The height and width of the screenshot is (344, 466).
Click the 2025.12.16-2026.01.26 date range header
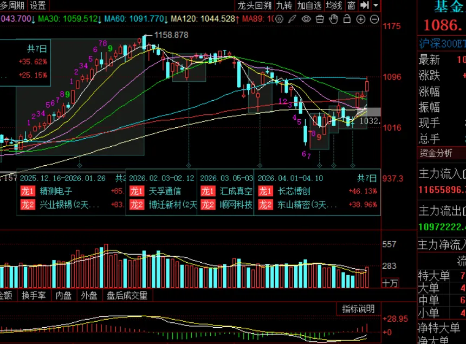tap(63, 178)
